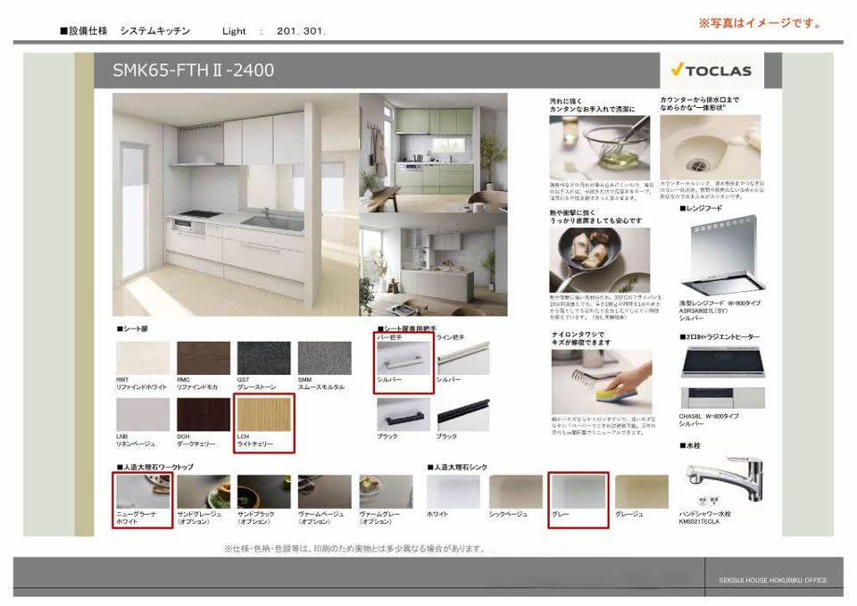Select the RWT リファインドホワイト door swatch
857x606 pixels.
(x=143, y=358)
